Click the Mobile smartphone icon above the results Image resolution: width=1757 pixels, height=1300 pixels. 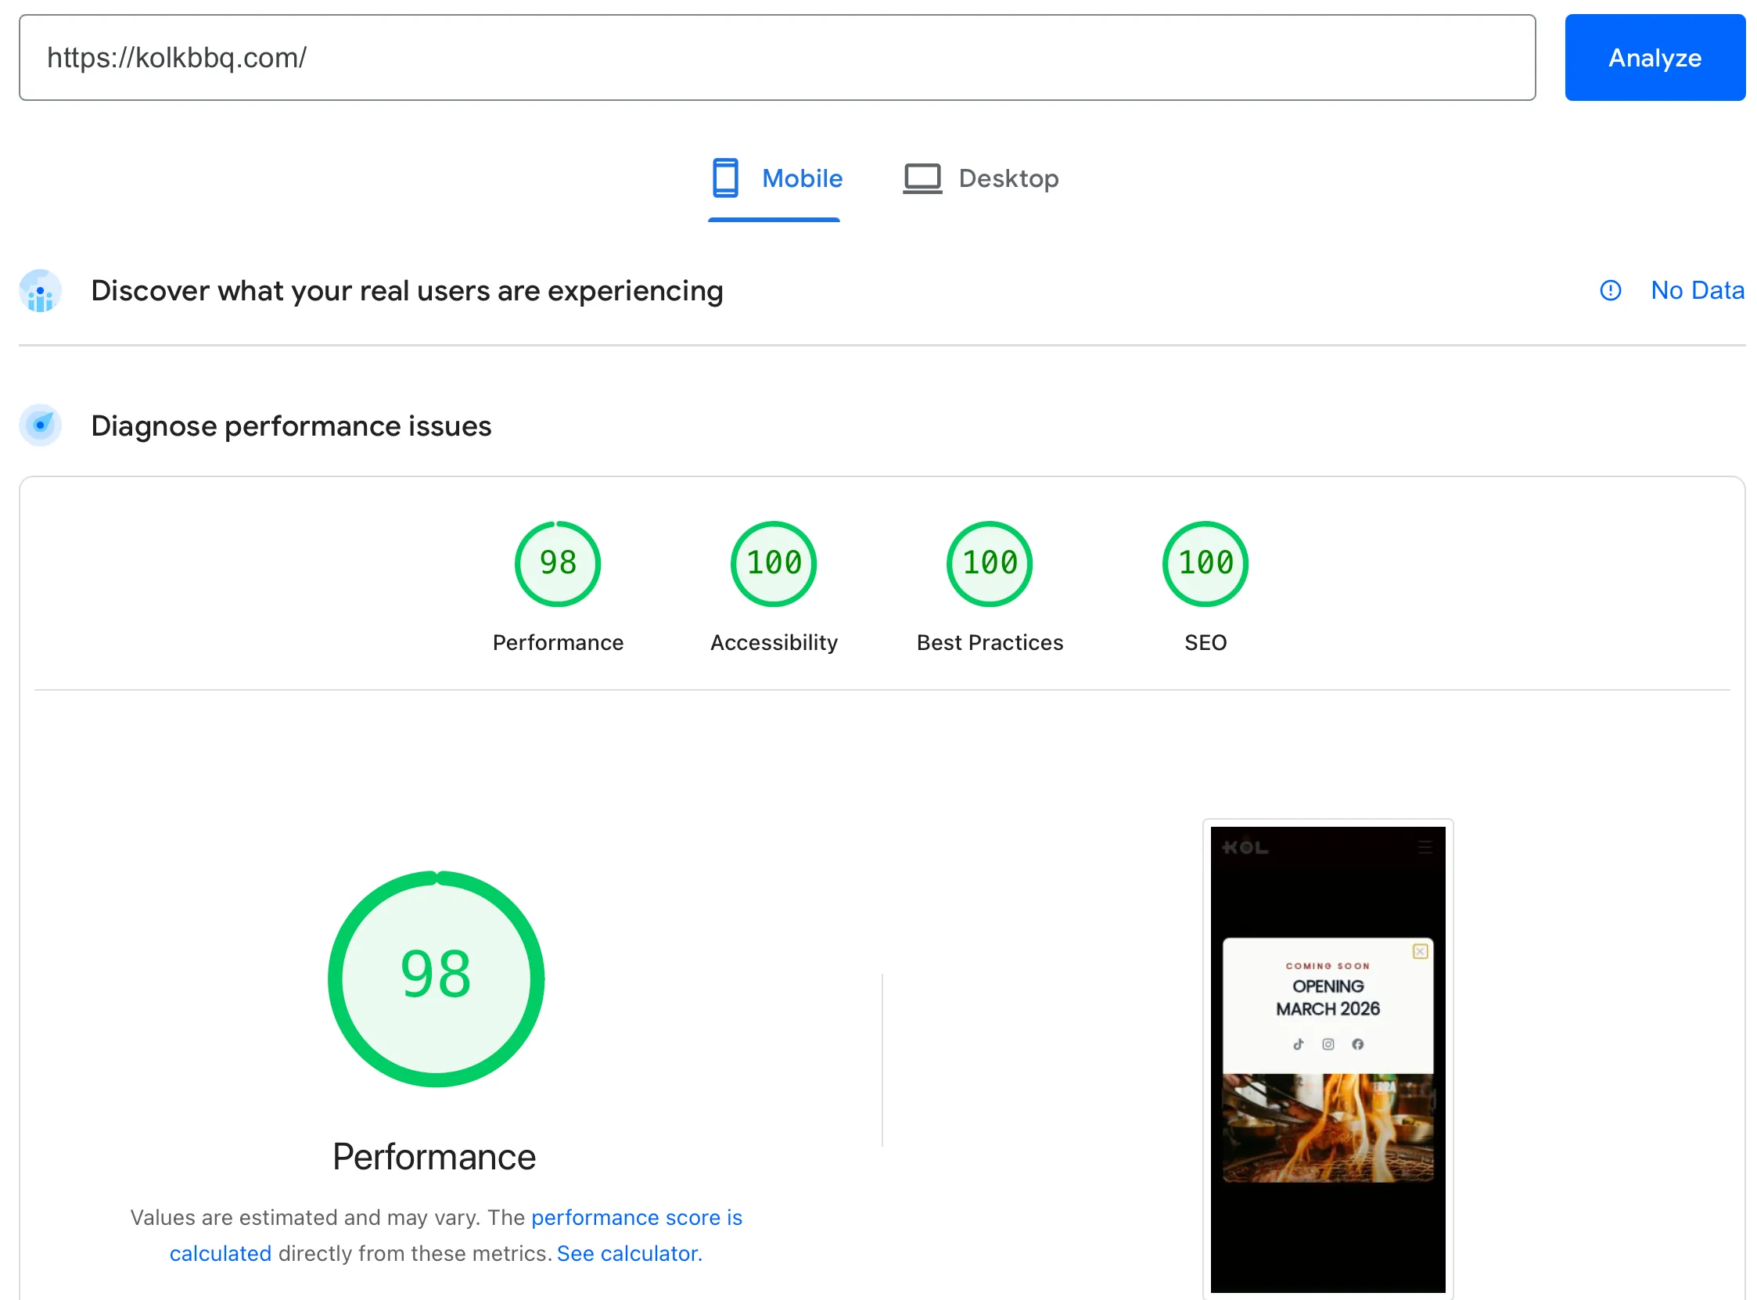point(724,178)
